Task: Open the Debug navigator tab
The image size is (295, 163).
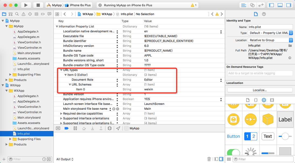Action: click(36, 14)
